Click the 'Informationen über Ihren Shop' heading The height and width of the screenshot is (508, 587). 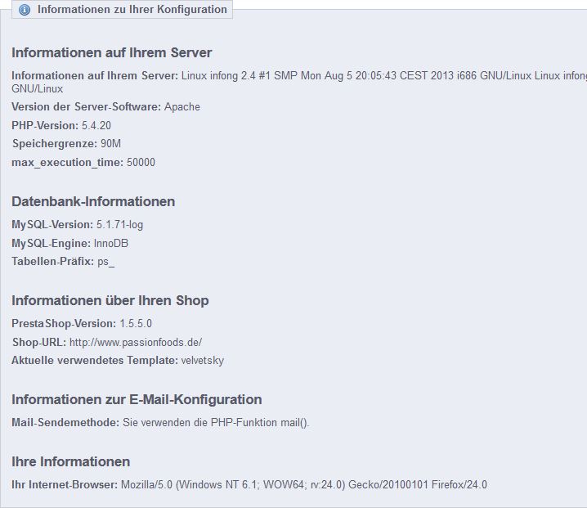tap(110, 300)
